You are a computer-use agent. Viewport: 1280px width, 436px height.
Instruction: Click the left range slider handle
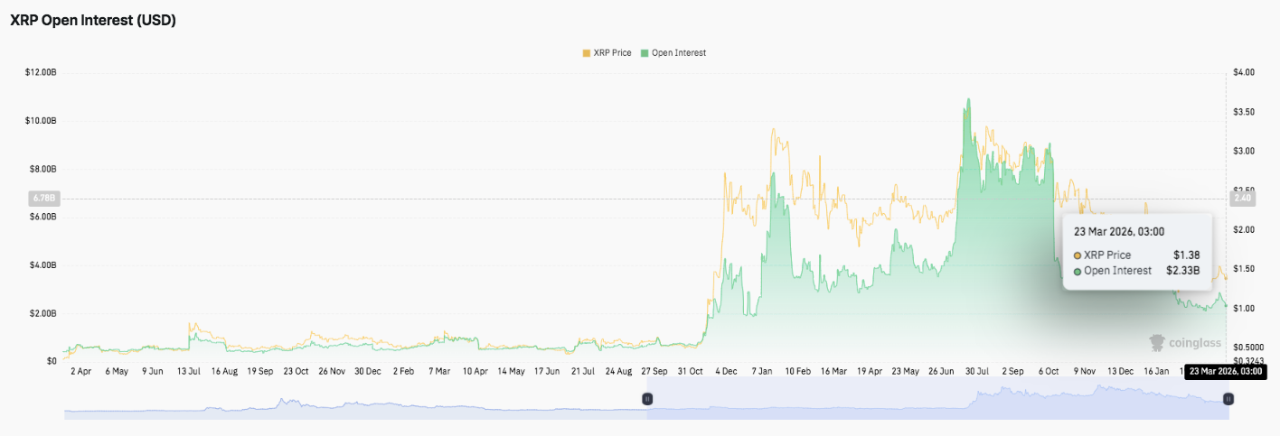click(647, 398)
